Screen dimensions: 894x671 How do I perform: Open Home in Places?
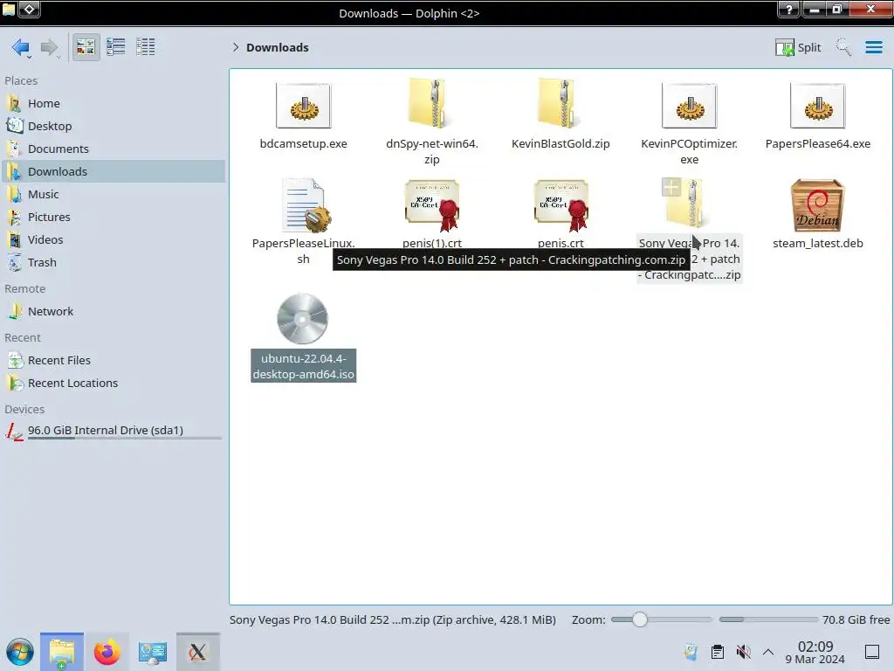(x=113, y=103)
